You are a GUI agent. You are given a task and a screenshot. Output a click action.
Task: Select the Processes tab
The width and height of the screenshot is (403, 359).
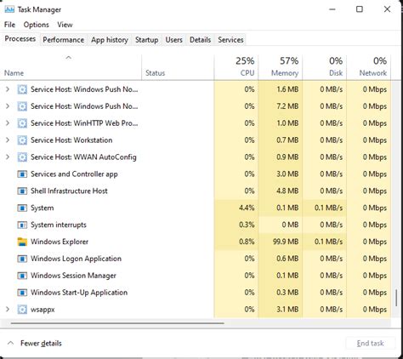point(20,39)
